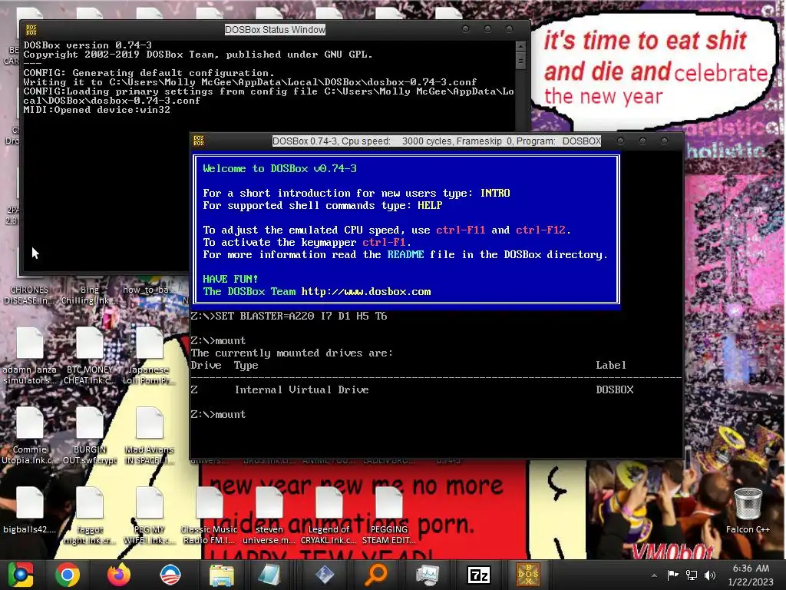Open the network tray icon
Screen dimensions: 786x590
(692, 575)
